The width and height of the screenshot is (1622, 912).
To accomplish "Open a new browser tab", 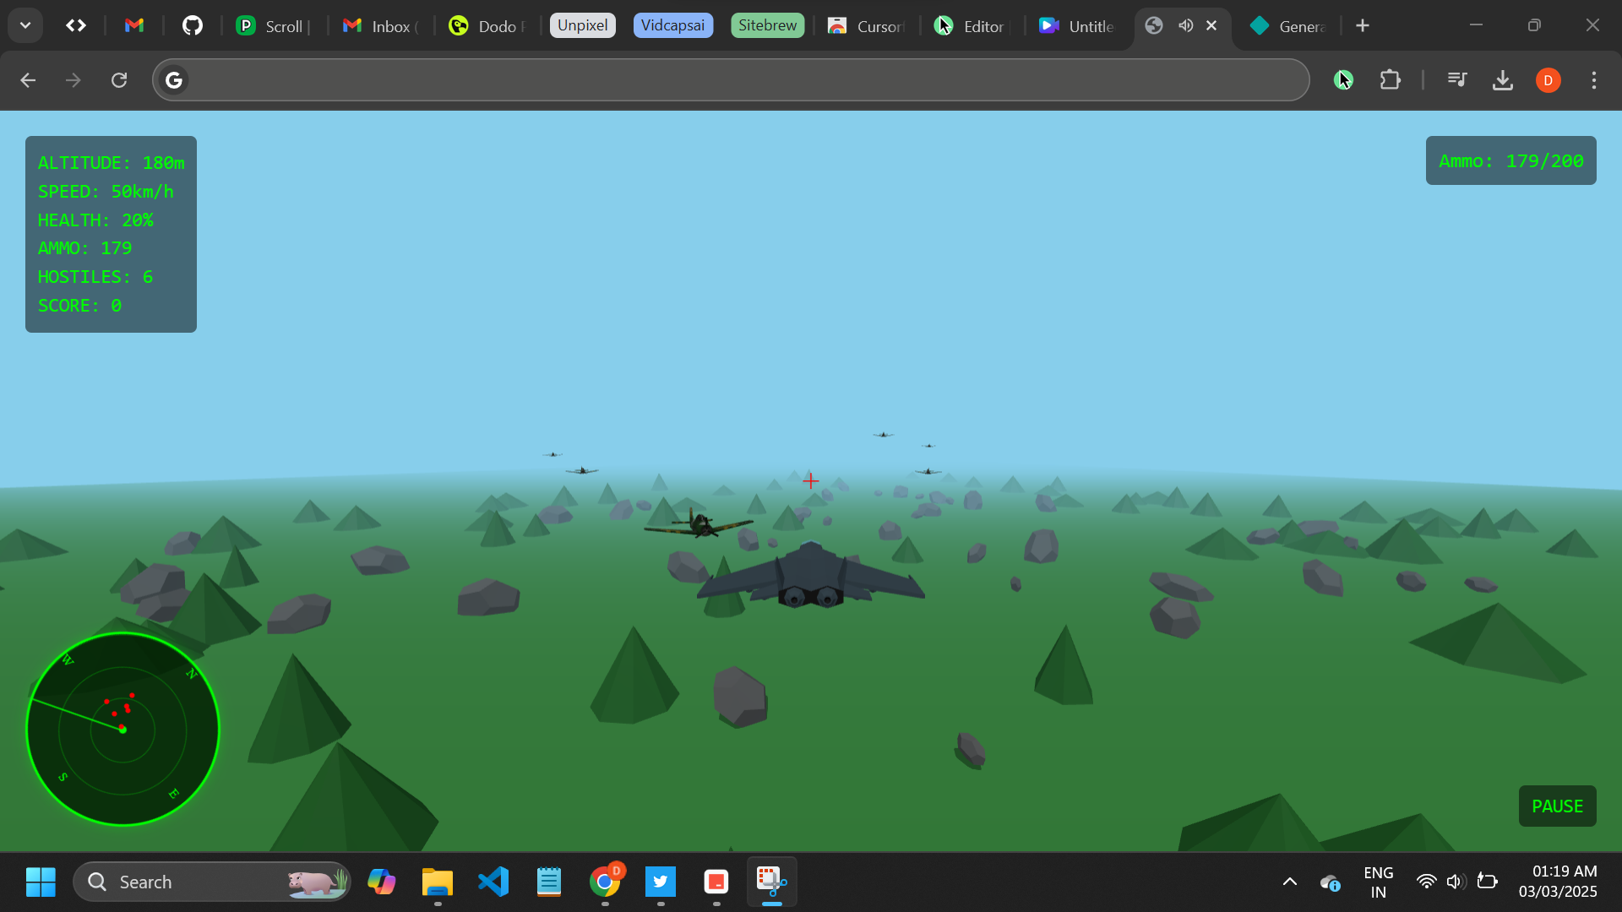I will 1362,25.
